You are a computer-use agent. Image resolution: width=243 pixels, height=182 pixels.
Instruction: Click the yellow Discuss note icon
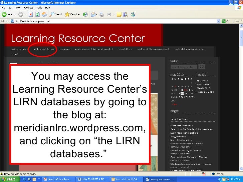(x=119, y=15)
